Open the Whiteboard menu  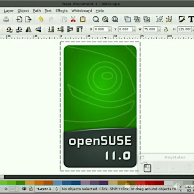point(81,11)
